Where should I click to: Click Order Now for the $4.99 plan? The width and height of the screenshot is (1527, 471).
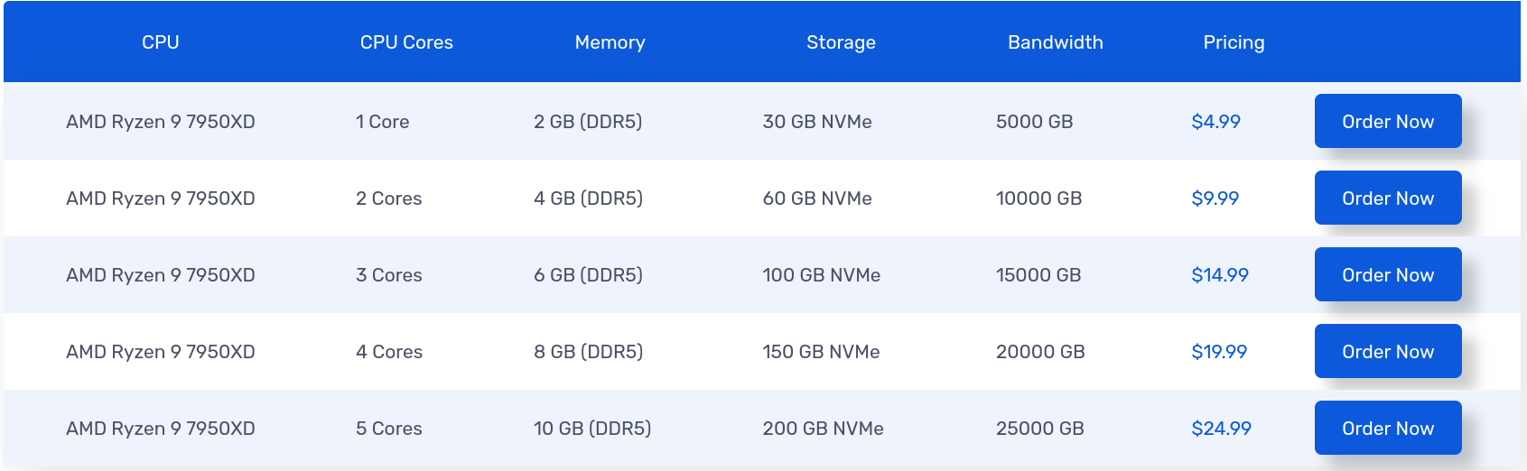(x=1387, y=121)
